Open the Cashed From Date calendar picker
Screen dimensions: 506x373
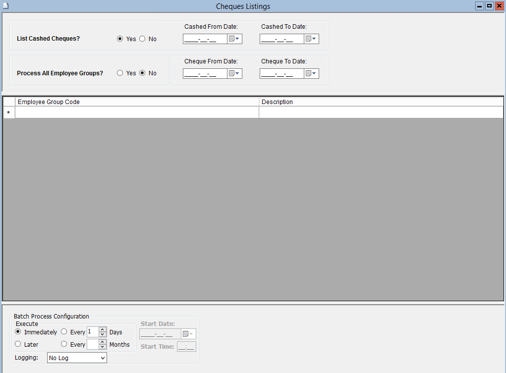tap(234, 39)
